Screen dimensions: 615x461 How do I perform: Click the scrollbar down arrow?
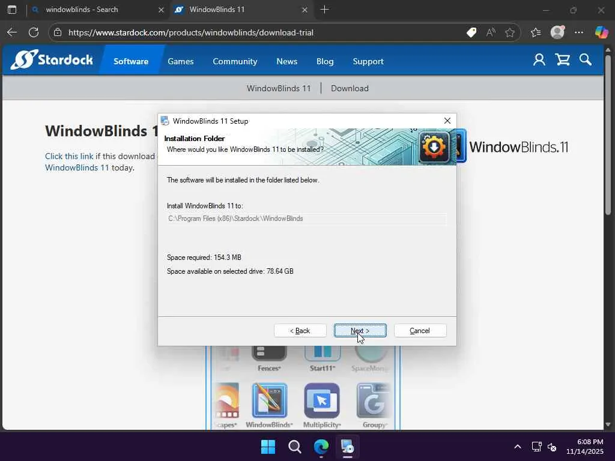(x=608, y=424)
